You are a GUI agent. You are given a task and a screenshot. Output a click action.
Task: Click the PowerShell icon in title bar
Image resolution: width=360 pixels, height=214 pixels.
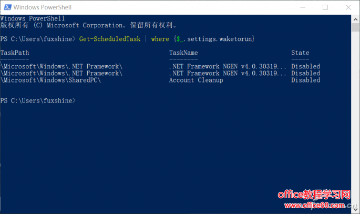[x=6, y=7]
